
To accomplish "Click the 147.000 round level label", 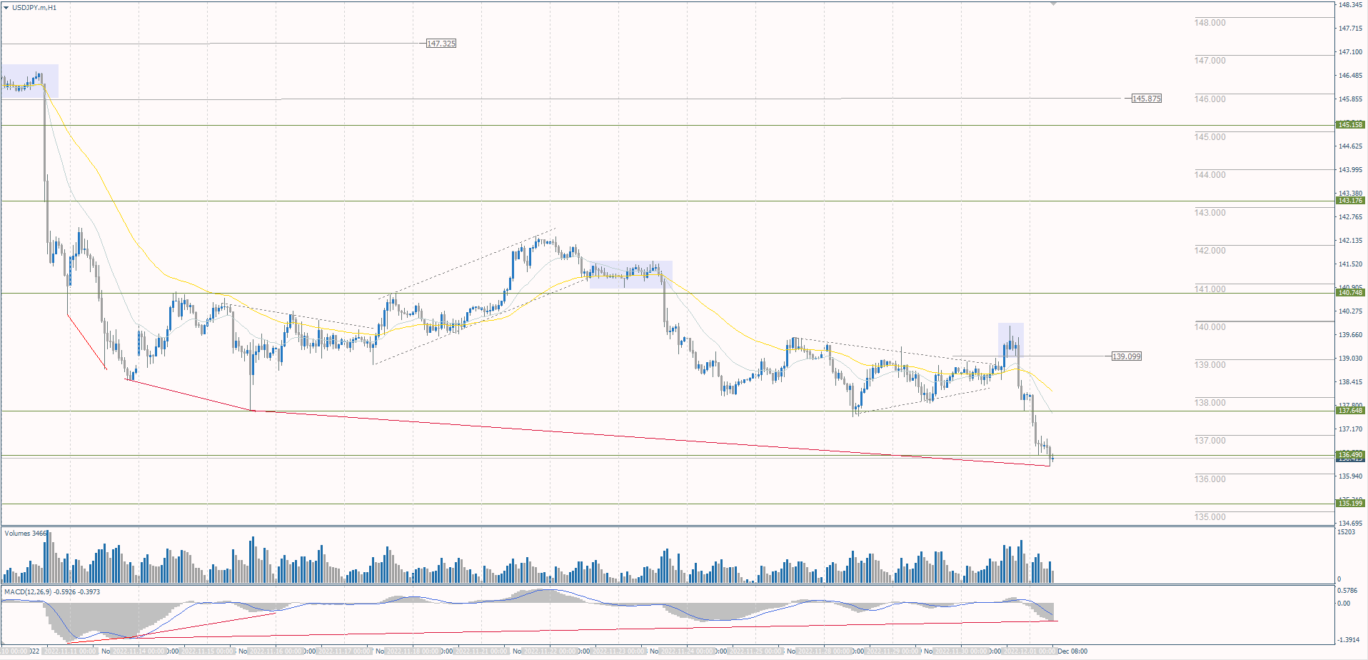I will point(1209,61).
